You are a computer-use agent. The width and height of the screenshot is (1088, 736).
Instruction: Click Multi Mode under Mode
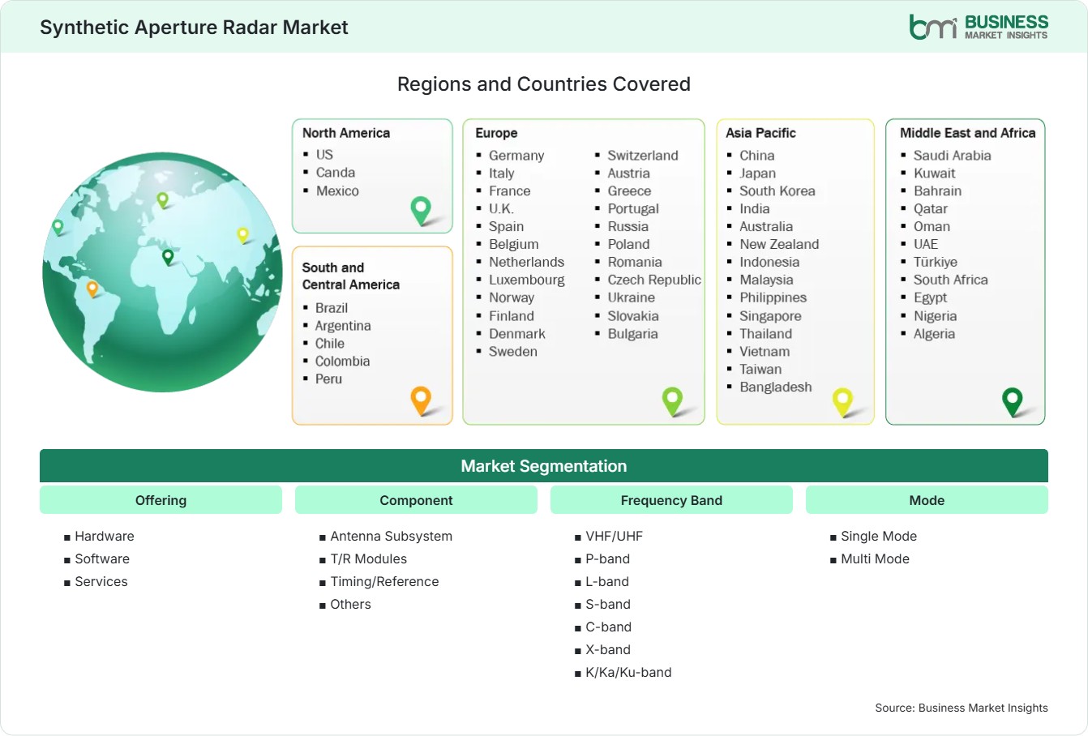875,559
